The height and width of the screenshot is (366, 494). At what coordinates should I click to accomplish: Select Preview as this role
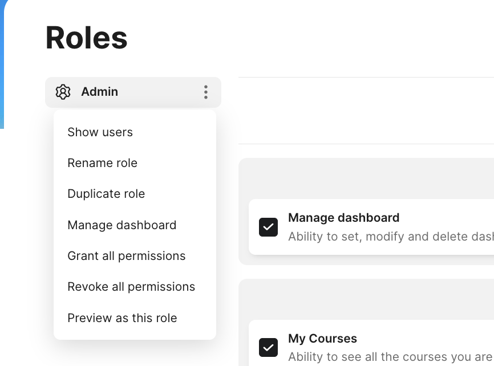coord(122,318)
